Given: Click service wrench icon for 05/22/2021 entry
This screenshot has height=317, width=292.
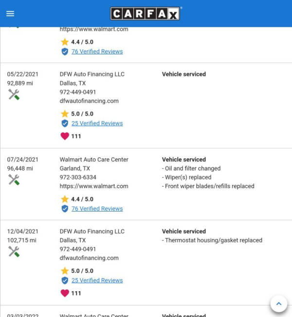Looking at the screenshot, I should (14, 94).
